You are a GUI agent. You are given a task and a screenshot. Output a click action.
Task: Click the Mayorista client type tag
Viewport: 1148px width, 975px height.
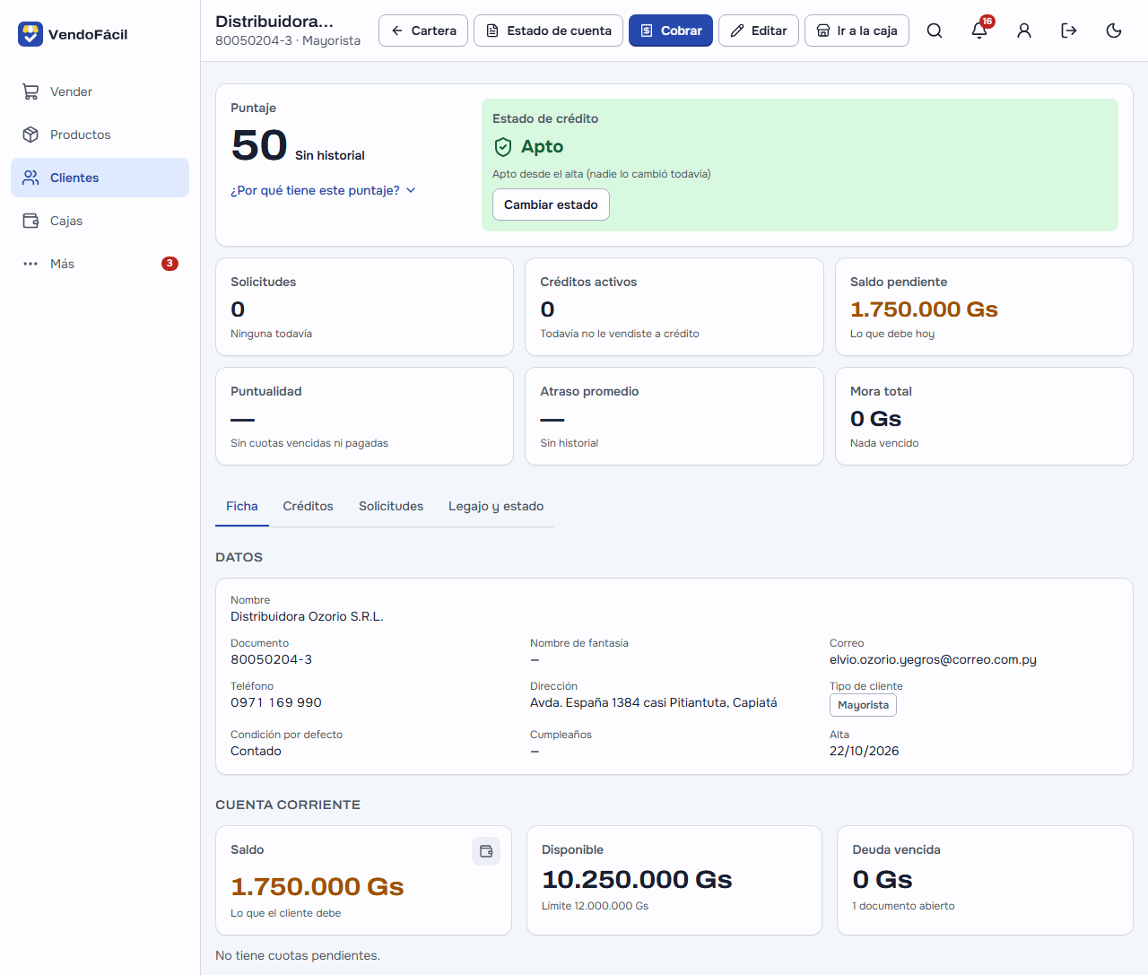pos(863,705)
